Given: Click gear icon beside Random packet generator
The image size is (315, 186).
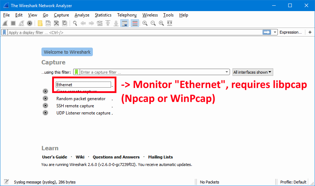Looking at the screenshot, I should click(x=45, y=98).
